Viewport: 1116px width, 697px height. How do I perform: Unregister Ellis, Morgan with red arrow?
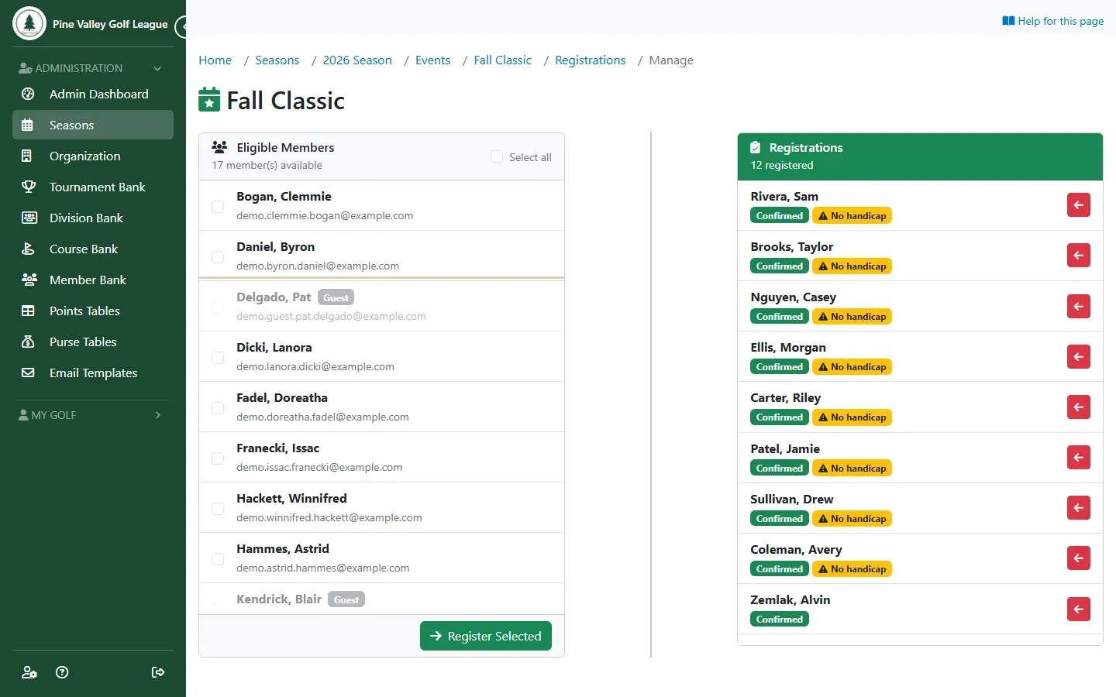point(1079,356)
